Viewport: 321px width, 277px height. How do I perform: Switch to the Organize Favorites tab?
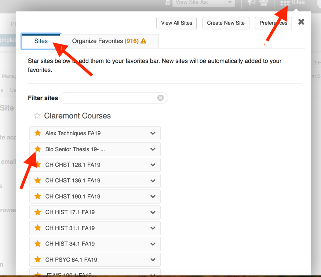tap(109, 41)
